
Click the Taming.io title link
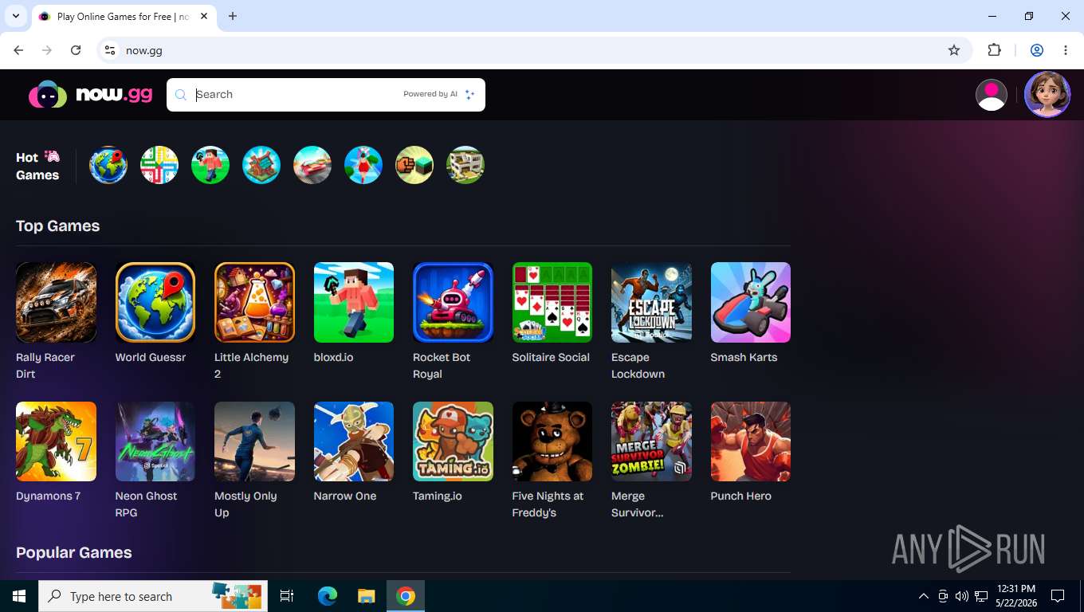(437, 496)
